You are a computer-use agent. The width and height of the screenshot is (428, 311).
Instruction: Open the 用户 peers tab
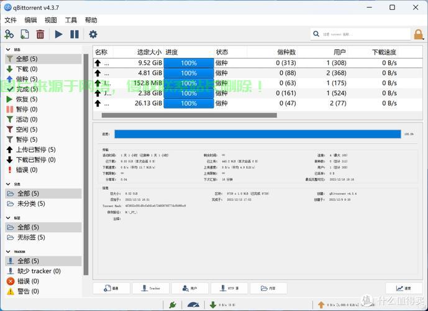click(x=190, y=289)
